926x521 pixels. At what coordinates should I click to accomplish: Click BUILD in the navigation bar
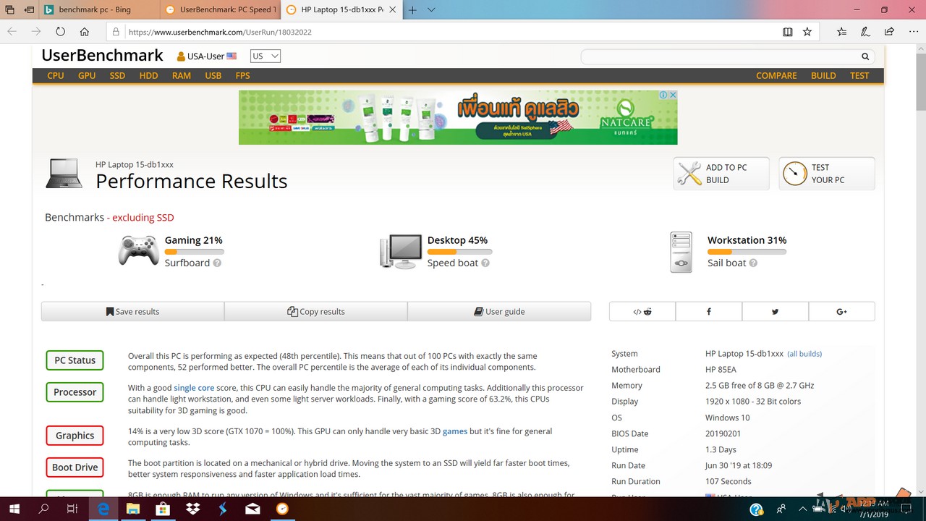click(823, 76)
